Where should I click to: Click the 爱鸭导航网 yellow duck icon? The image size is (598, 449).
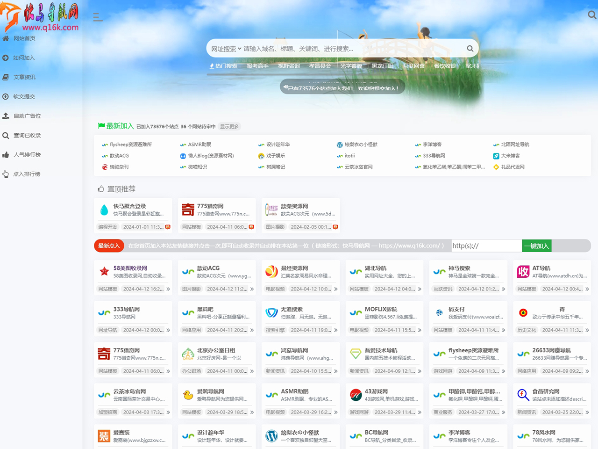pos(188,395)
